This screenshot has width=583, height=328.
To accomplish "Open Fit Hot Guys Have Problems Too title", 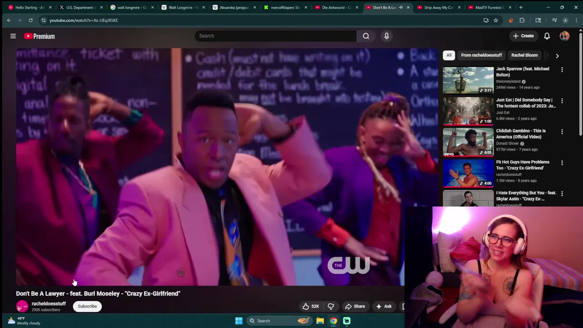I will 522,165.
